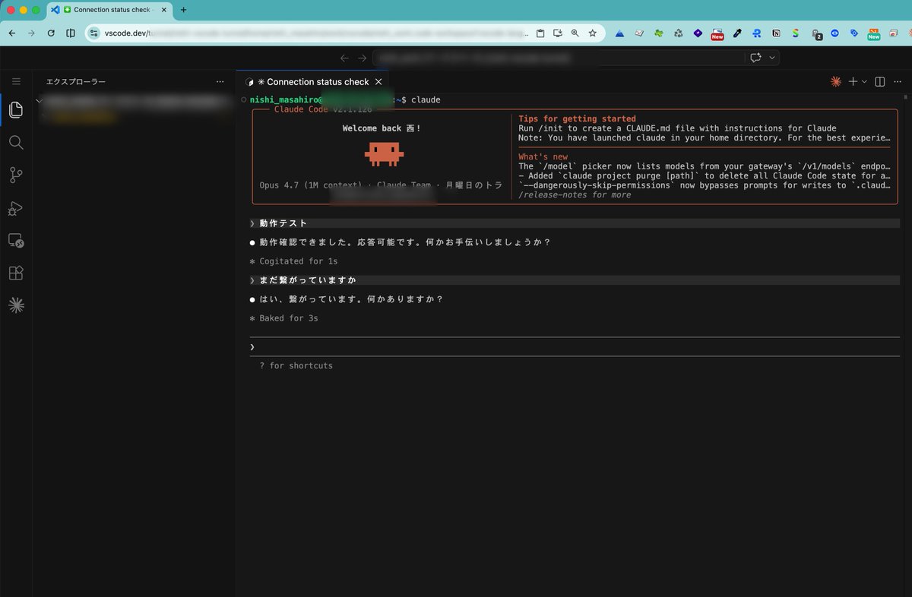Click the reply 'はい、繋がっています。何かありますか?'

point(351,299)
